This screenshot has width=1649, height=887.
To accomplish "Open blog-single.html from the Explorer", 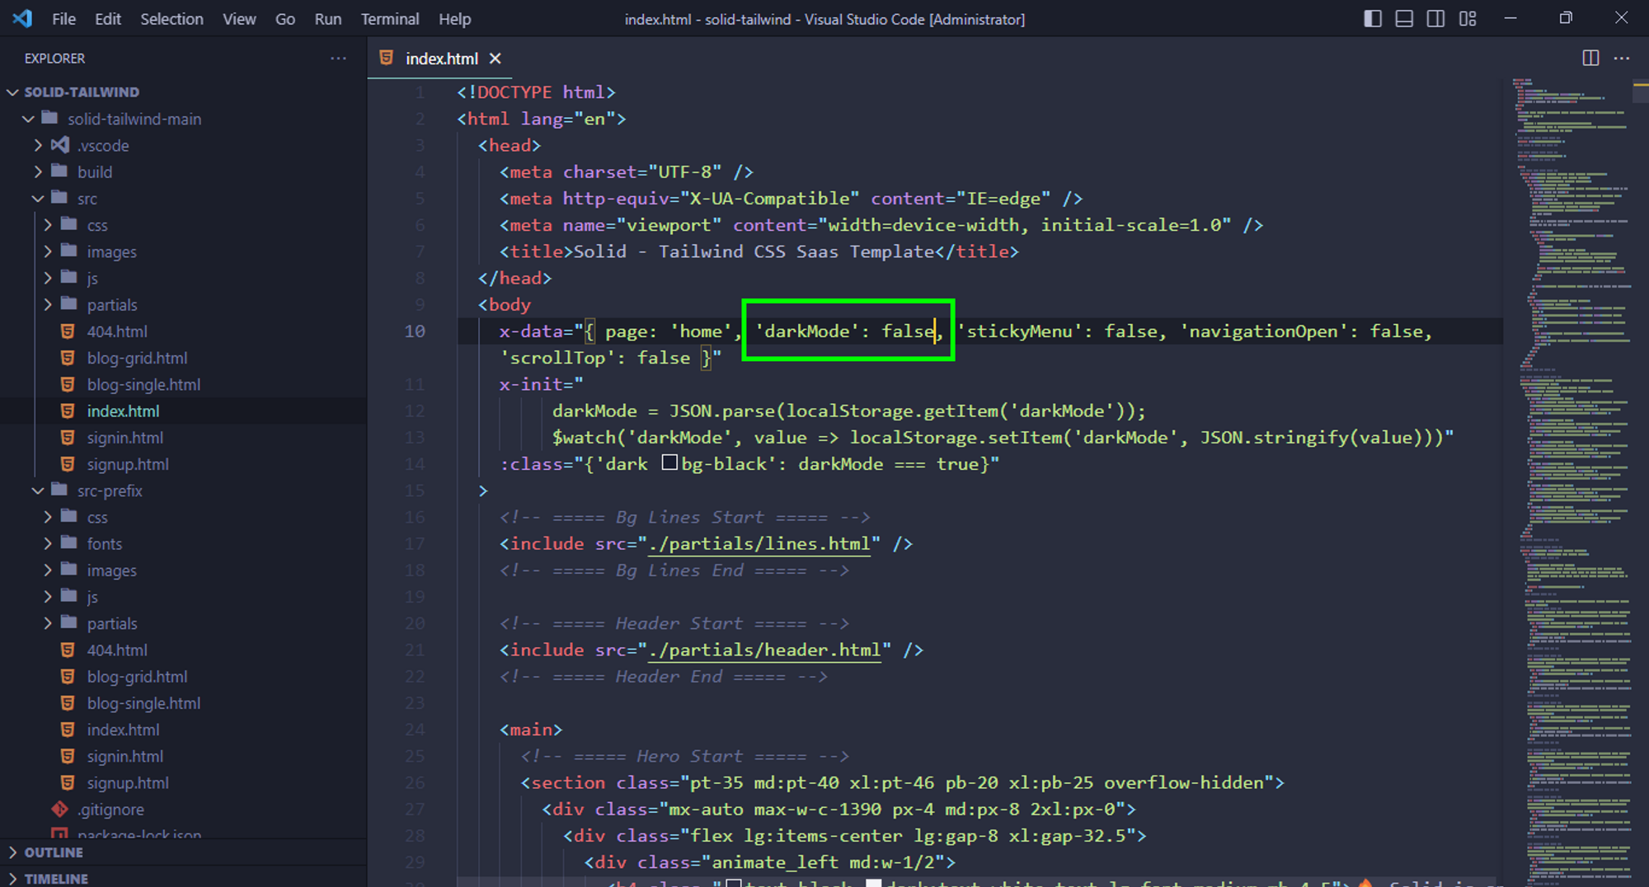I will (x=144, y=384).
